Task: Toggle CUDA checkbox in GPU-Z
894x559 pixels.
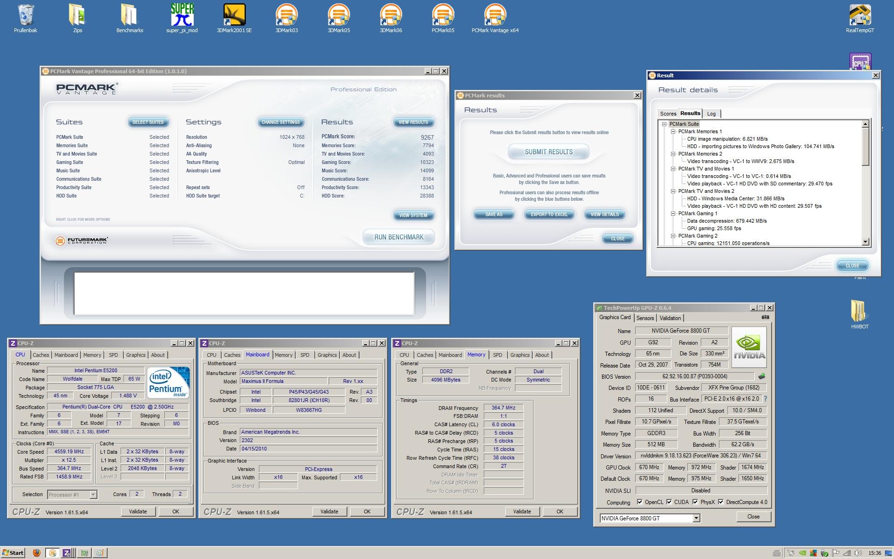Action: 669,502
